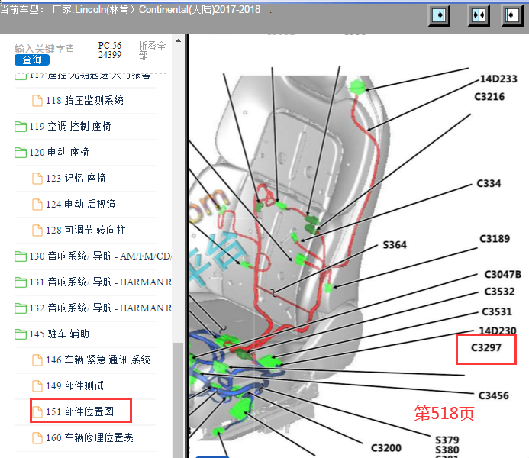Click the page icon beside 146 车辆紧急通讯系统
Image resolution: width=529 pixels, height=458 pixels.
click(37, 360)
